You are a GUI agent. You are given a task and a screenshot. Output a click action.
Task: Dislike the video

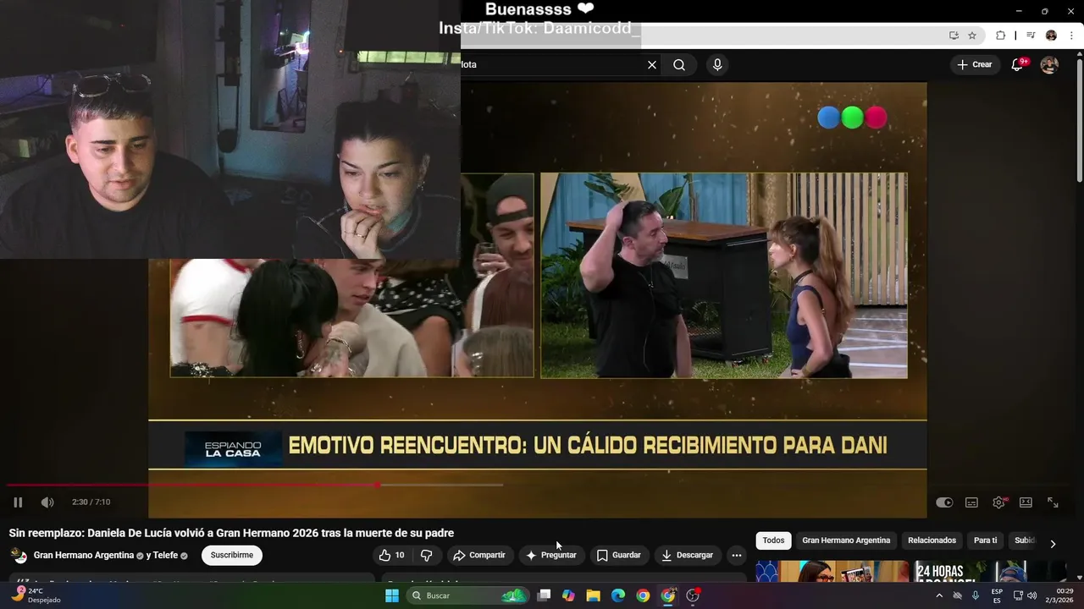[427, 555]
